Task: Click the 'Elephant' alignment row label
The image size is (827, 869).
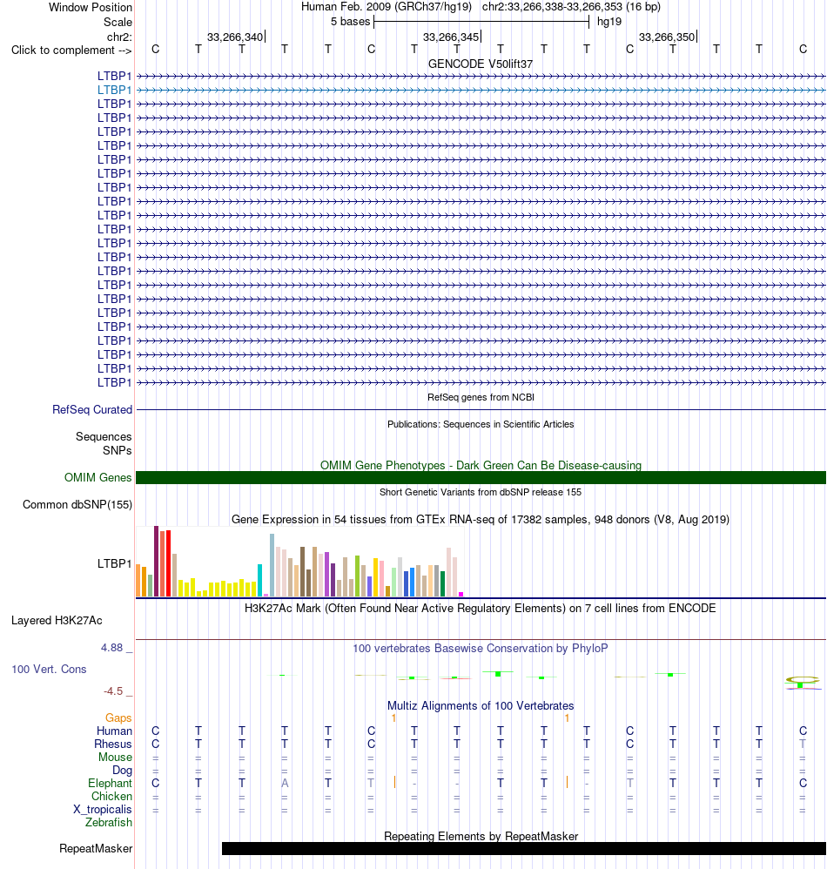Action: coord(111,783)
